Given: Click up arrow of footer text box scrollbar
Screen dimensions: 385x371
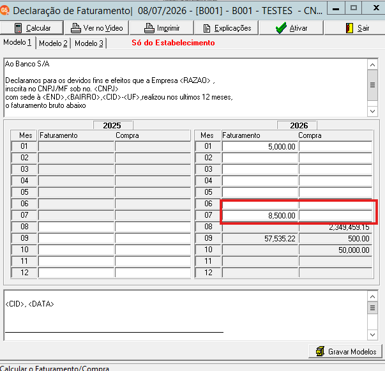Looking at the screenshot, I should [x=372, y=296].
